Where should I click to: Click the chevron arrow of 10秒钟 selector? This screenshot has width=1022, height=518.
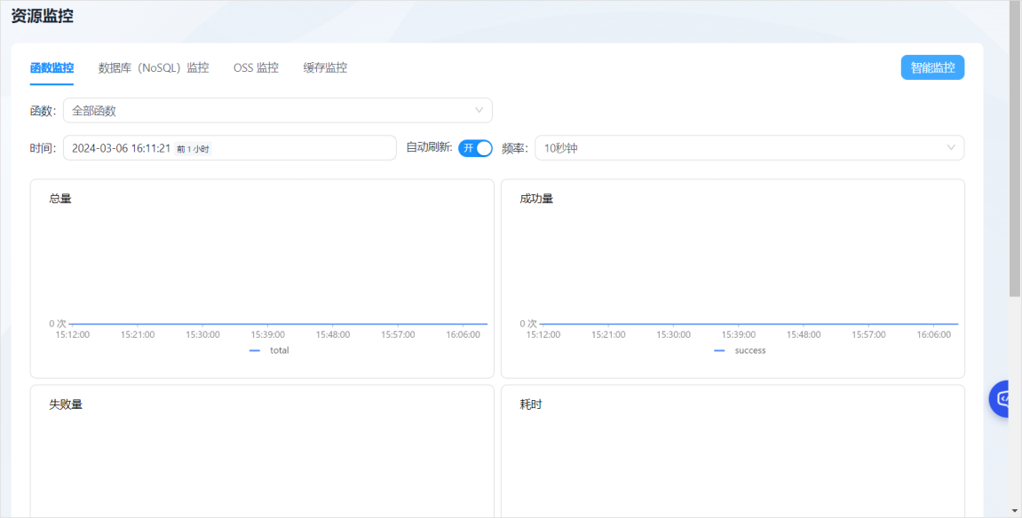(951, 148)
